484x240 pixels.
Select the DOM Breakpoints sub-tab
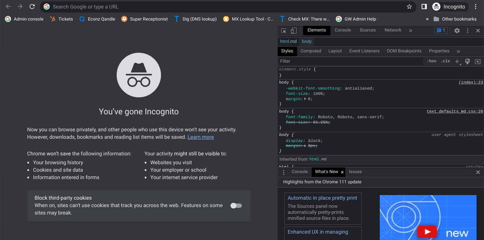click(x=404, y=51)
